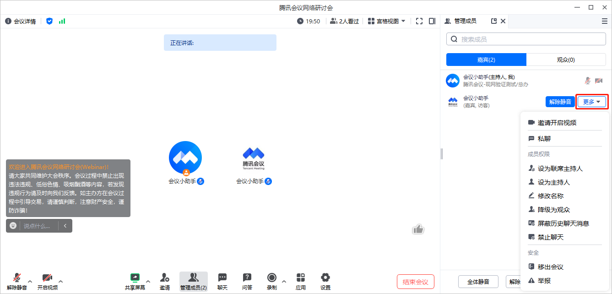Unmute guest with 解除静音 button
Viewport: 612px width, 294px height.
point(560,102)
